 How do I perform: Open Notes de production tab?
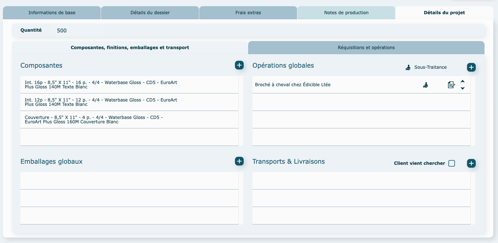coord(346,13)
